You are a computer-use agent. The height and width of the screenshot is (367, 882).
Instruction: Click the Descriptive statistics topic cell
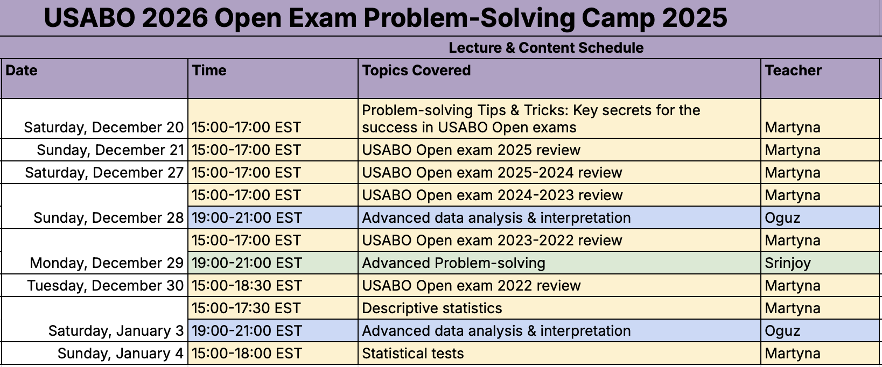coord(559,308)
